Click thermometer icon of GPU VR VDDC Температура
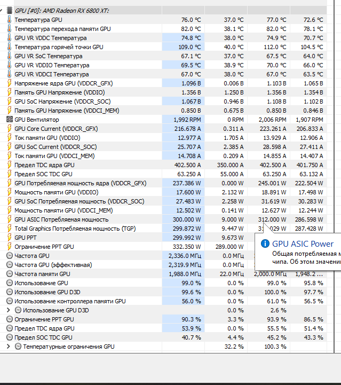The image size is (341, 385). [9, 38]
